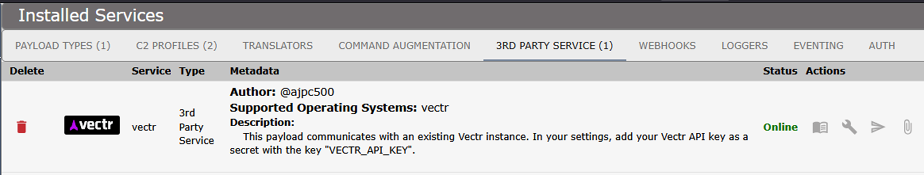Open the C2 Profiles tab
Image resolution: width=924 pixels, height=175 pixels.
point(176,46)
